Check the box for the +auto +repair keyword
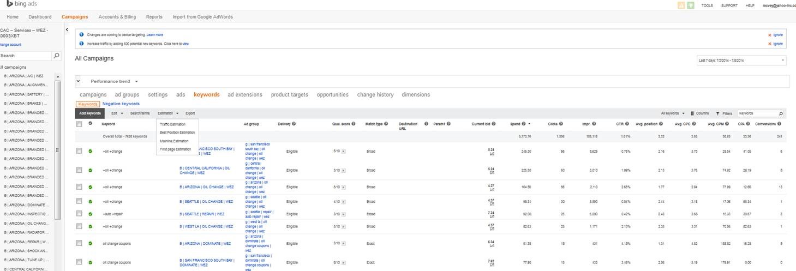The width and height of the screenshot is (796, 271). pyautogui.click(x=79, y=213)
